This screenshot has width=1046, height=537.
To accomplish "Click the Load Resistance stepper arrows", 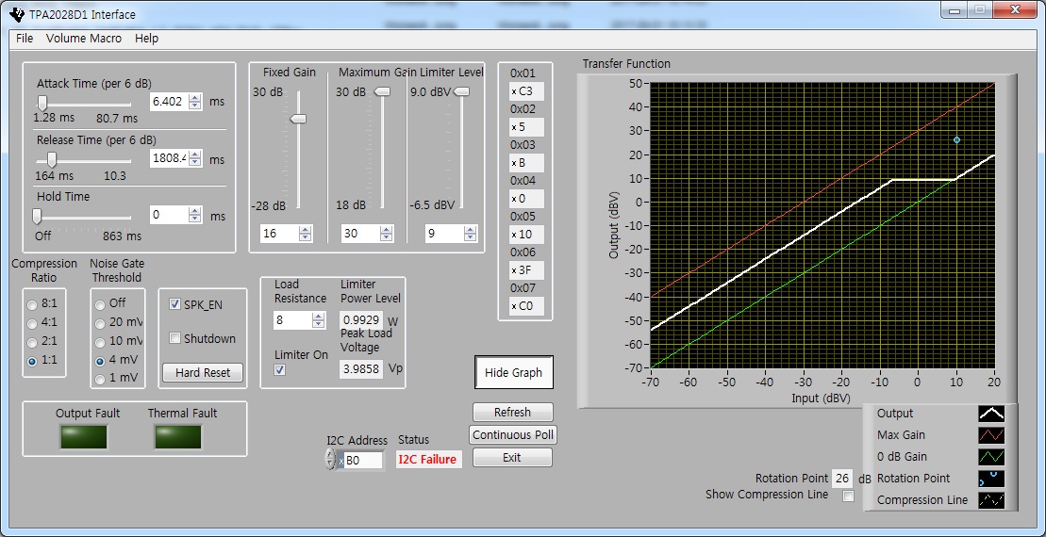I will 319,320.
